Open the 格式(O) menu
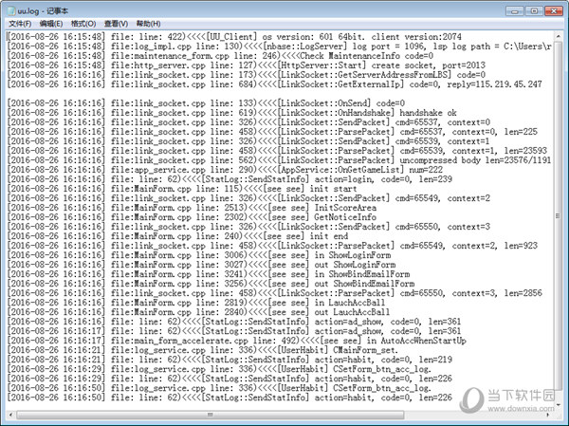Image resolution: width=569 pixels, height=426 pixels. [83, 23]
